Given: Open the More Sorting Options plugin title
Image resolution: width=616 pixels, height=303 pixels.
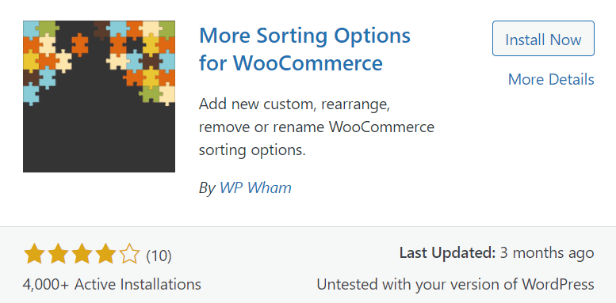Looking at the screenshot, I should coord(304,49).
